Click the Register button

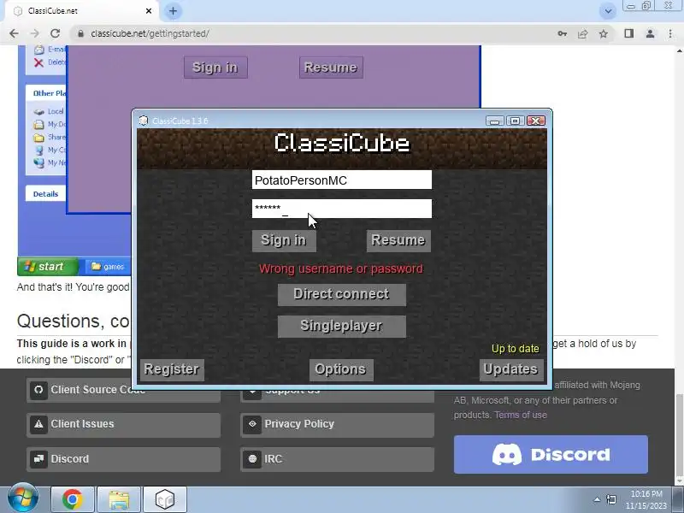click(x=172, y=370)
